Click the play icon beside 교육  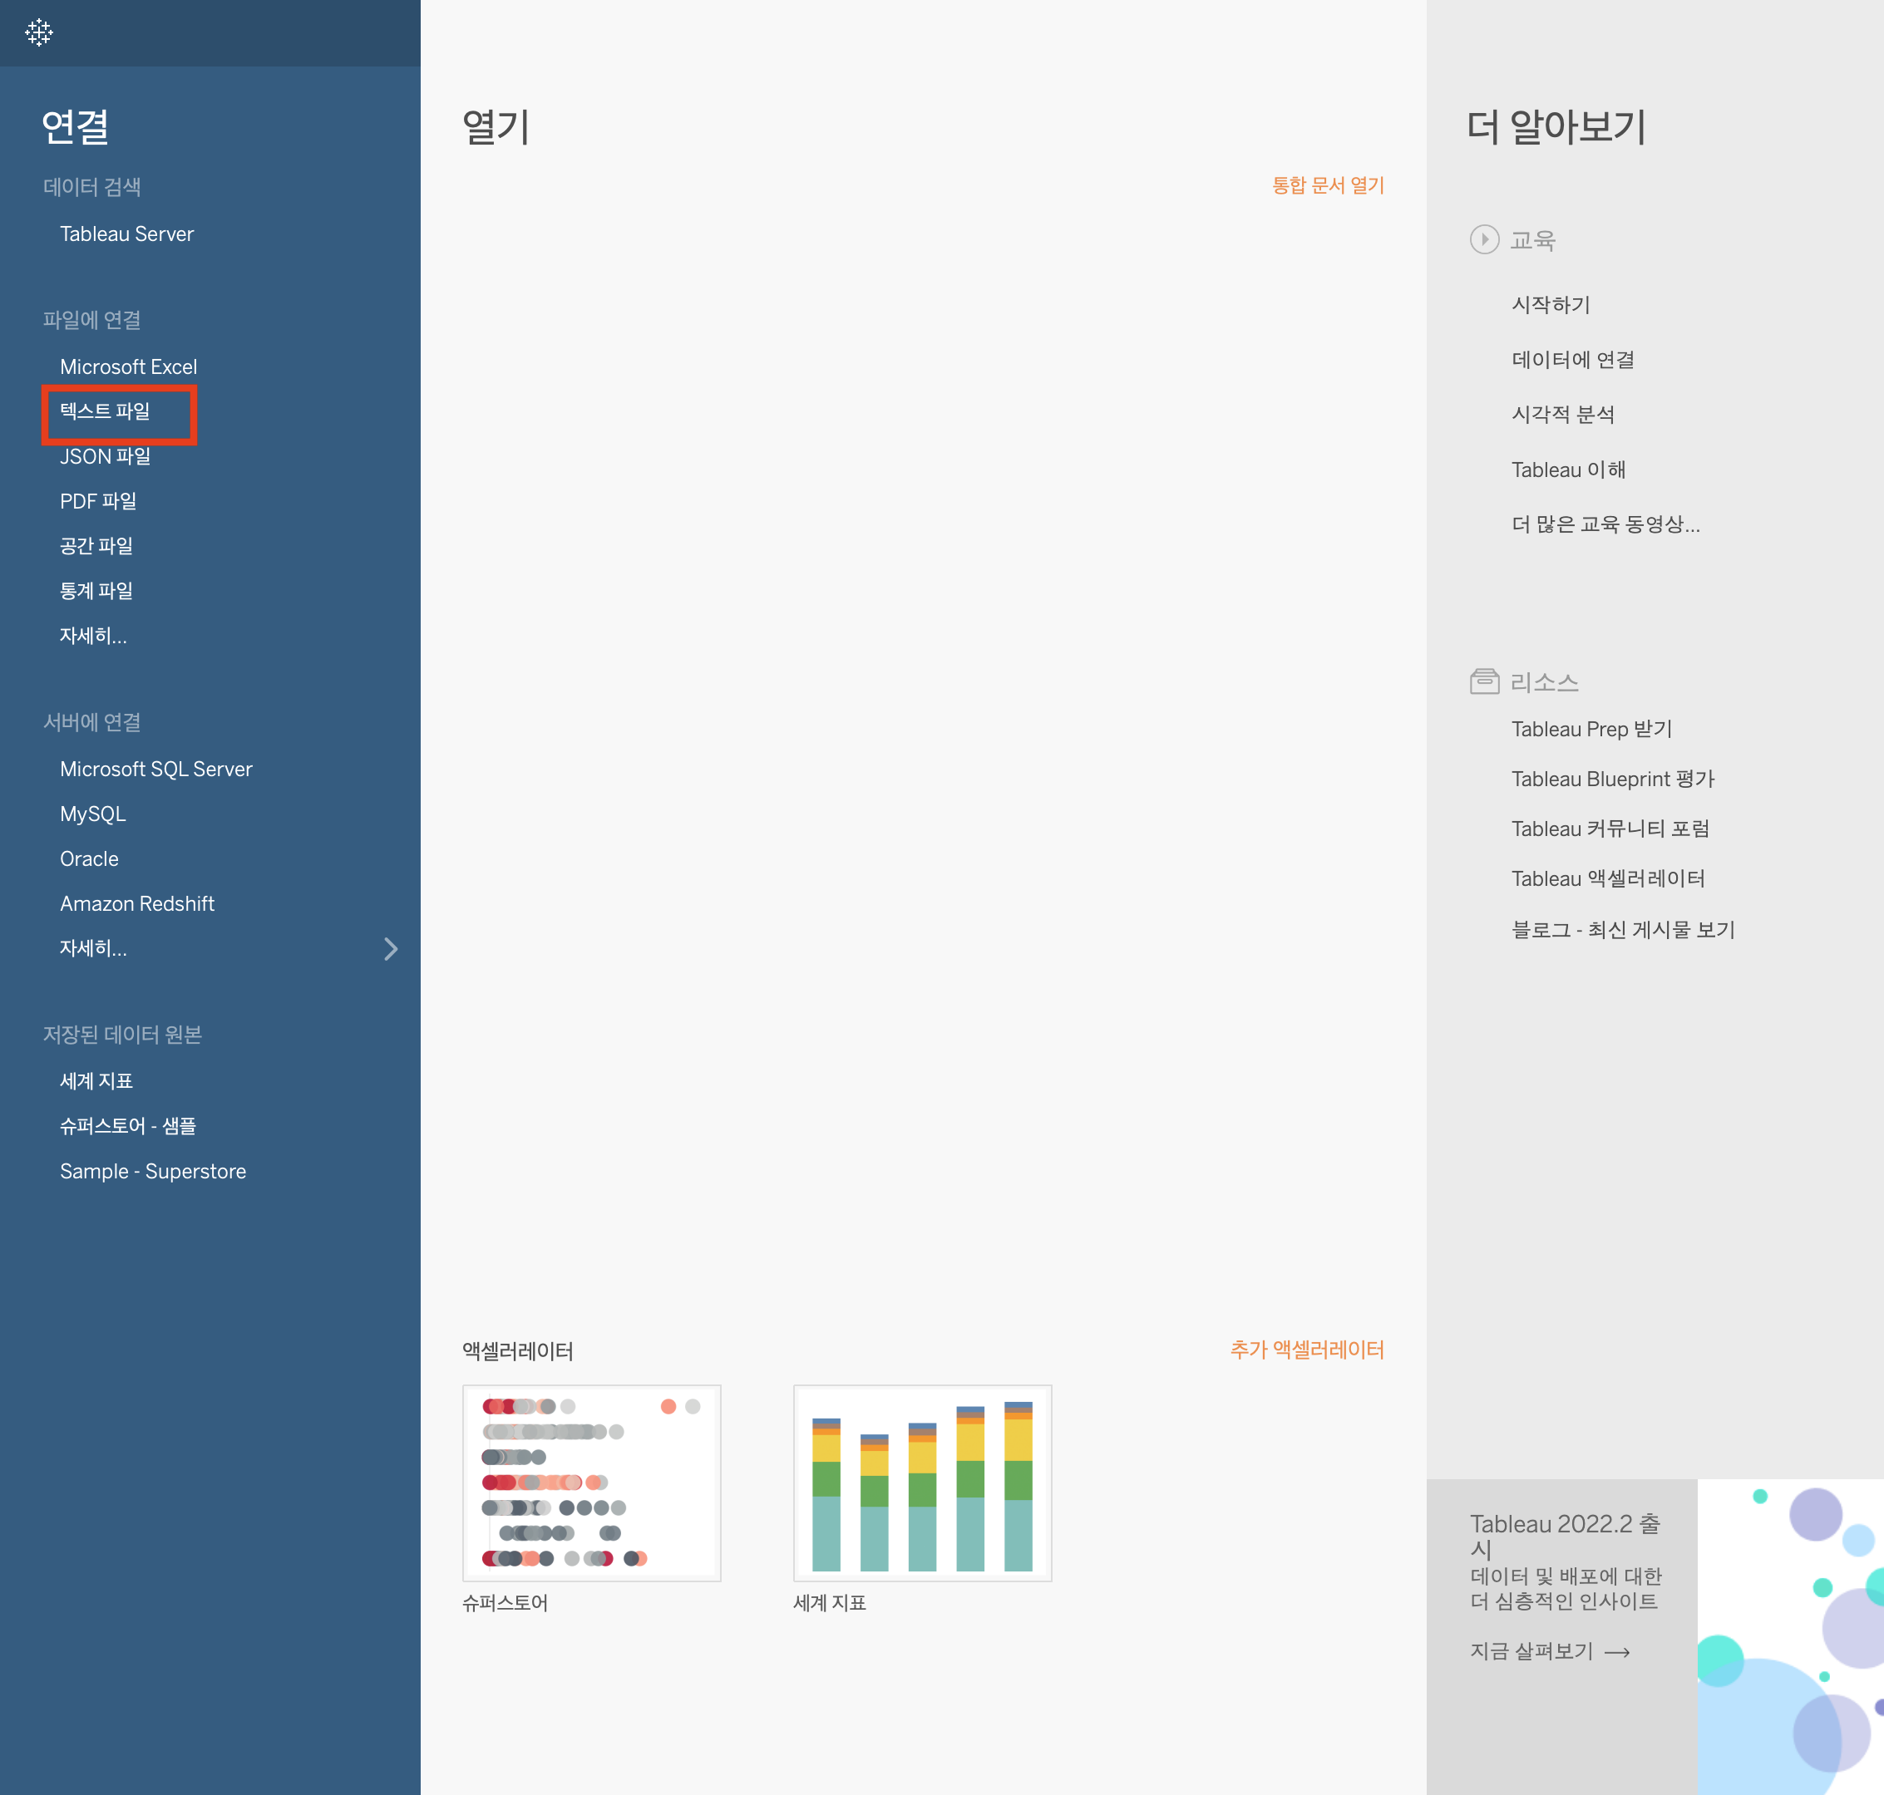point(1484,239)
